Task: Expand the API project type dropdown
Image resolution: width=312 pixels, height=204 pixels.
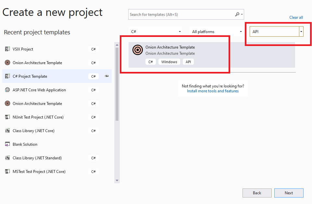Action: [x=301, y=31]
